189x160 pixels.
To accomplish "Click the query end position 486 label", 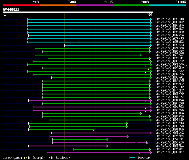I will point(149,14).
